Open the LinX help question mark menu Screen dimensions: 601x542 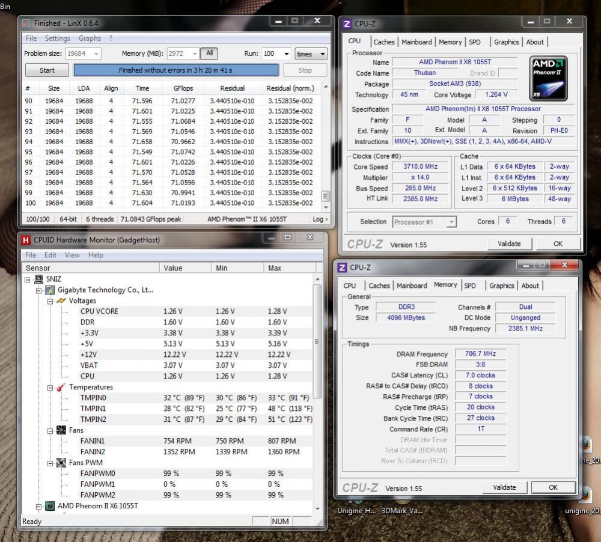click(x=111, y=38)
